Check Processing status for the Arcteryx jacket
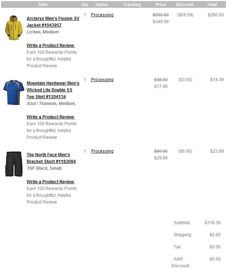227x269 pixels. point(102,15)
